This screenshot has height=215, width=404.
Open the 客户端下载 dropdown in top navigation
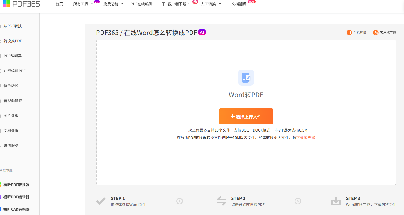(x=176, y=4)
